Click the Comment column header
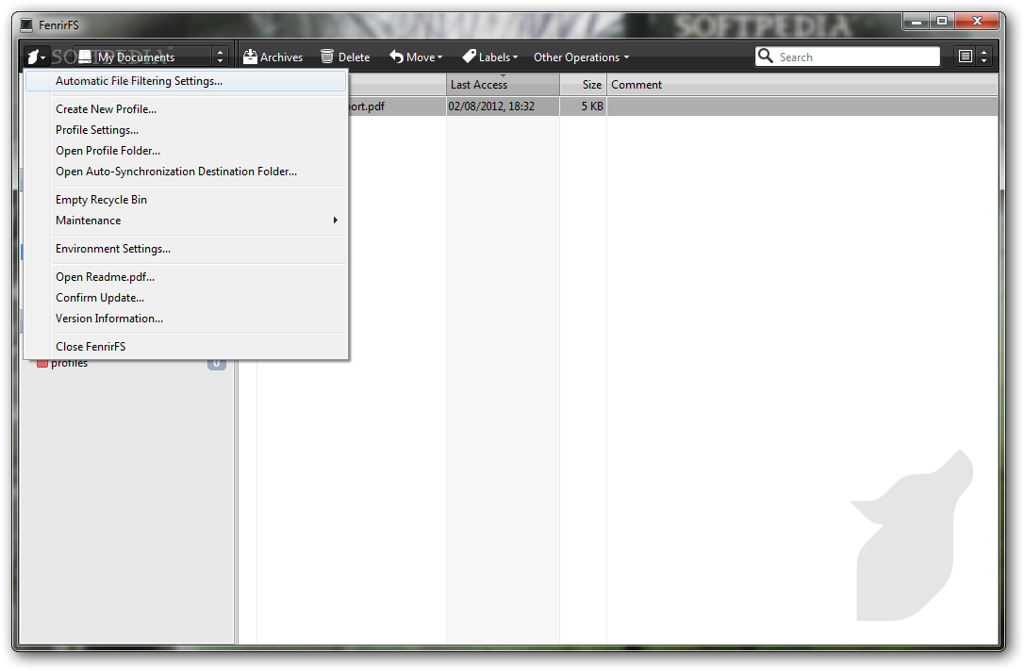 (802, 84)
